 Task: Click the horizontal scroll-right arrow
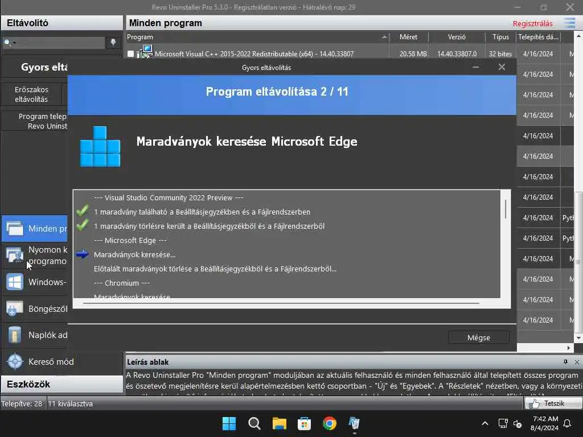569,348
